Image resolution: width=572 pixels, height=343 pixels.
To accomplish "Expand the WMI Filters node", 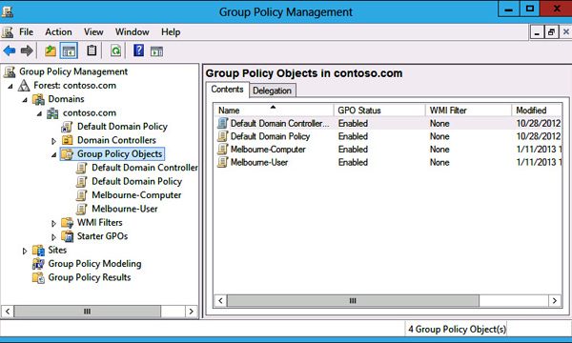I will coord(53,223).
